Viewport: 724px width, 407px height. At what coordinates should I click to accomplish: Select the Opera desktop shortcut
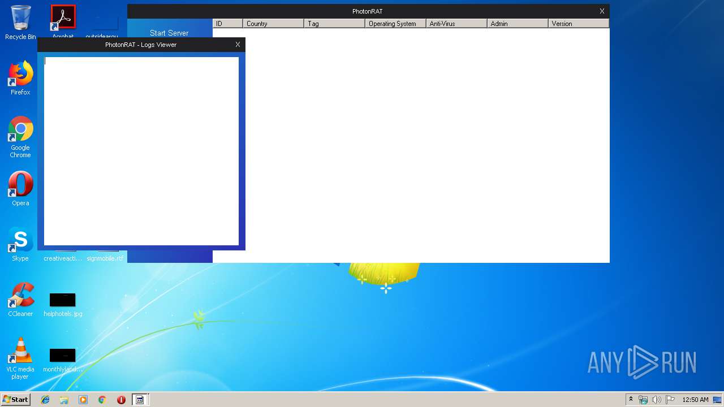coord(20,189)
